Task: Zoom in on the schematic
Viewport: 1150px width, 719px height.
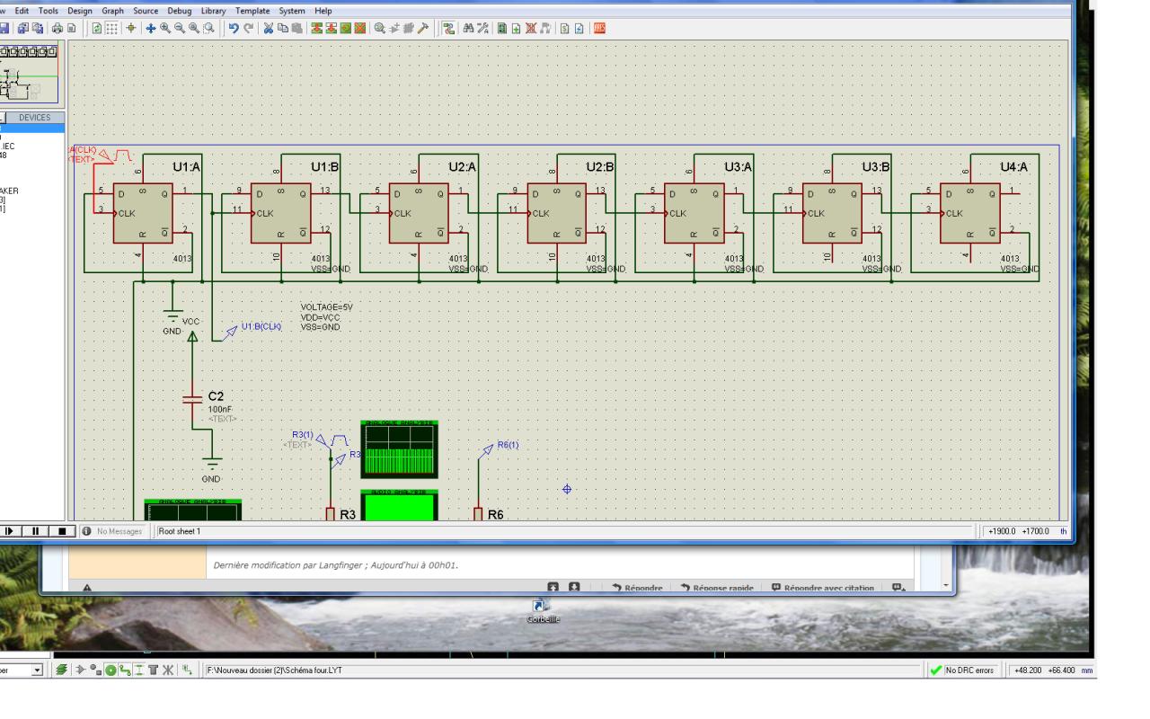Action: (x=165, y=28)
